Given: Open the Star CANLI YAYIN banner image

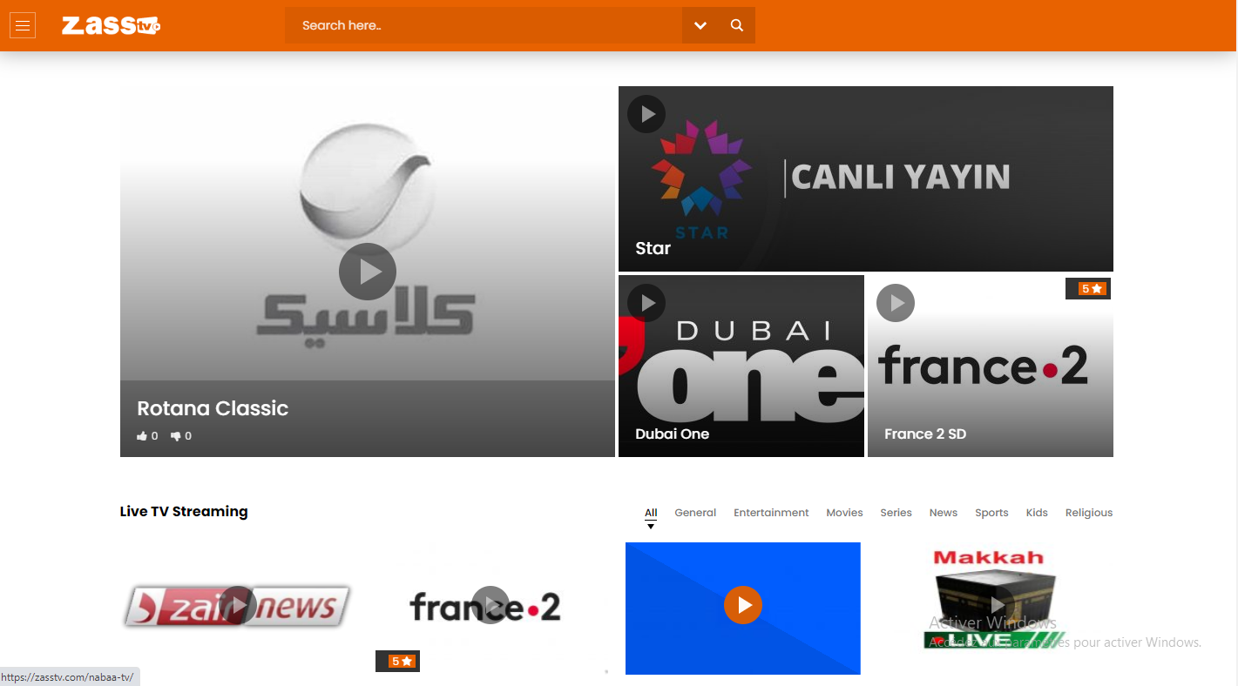Looking at the screenshot, I should click(x=866, y=178).
